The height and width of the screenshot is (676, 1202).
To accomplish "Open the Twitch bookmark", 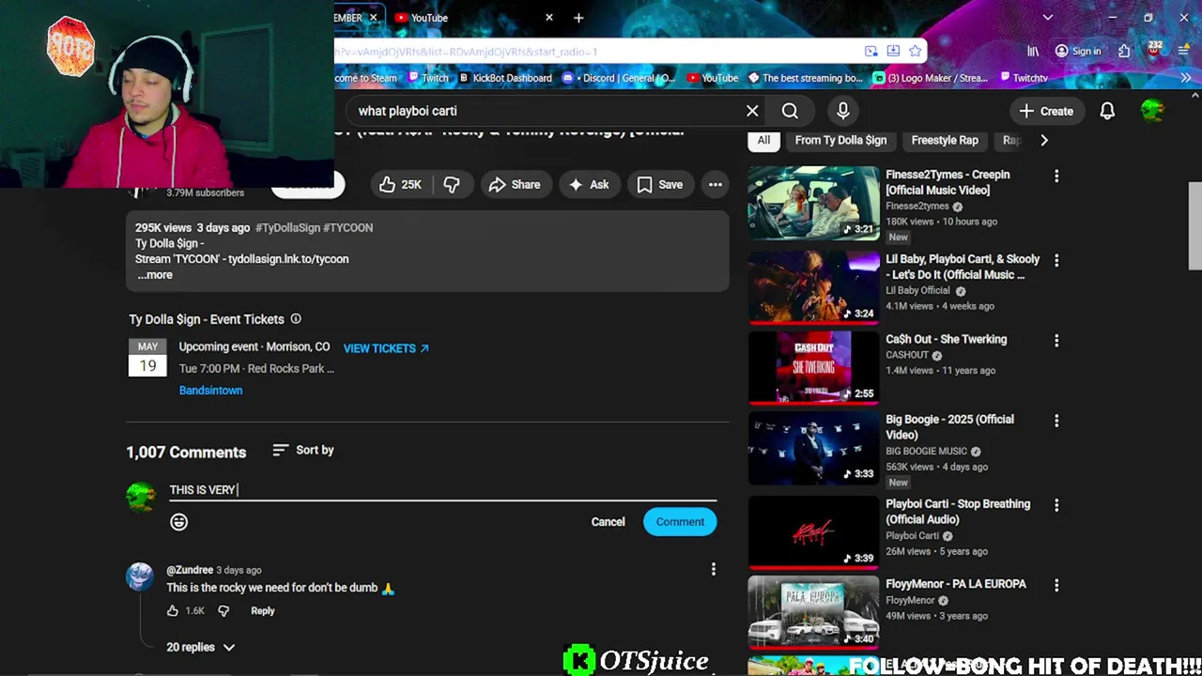I will point(428,78).
